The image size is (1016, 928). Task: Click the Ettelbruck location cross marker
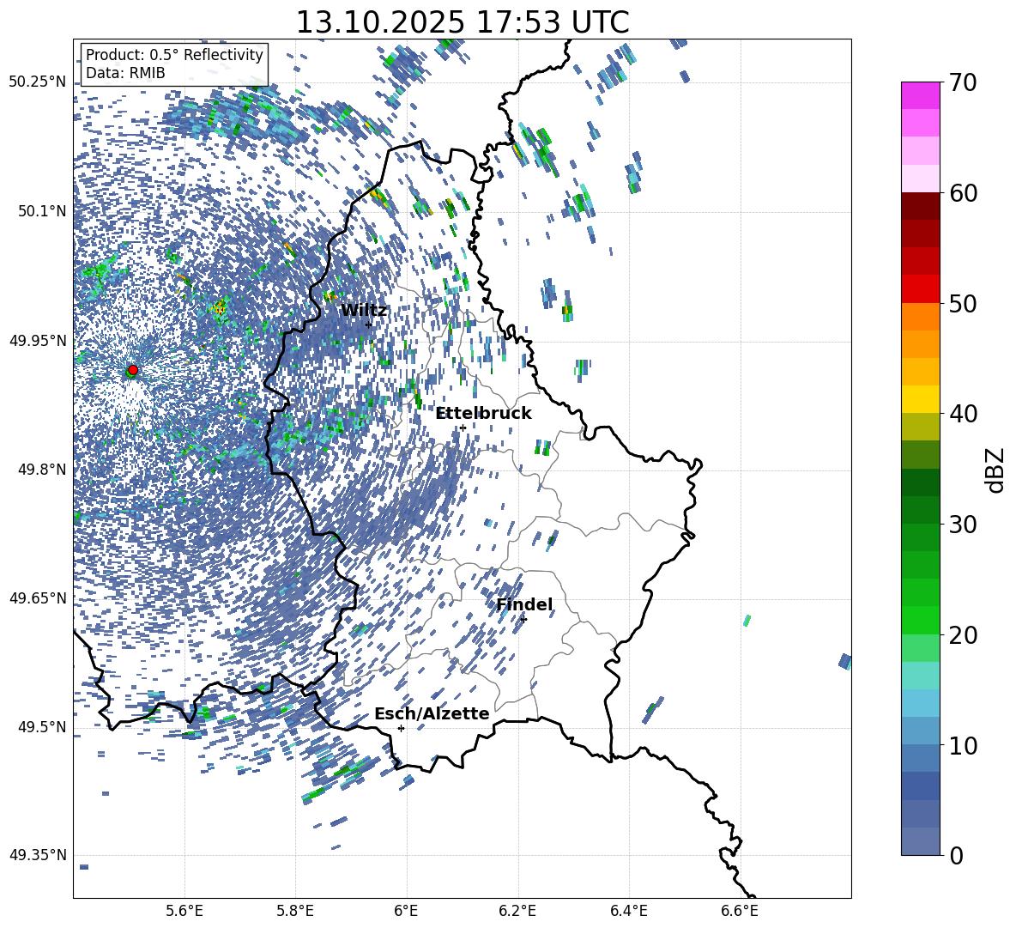[x=463, y=428]
